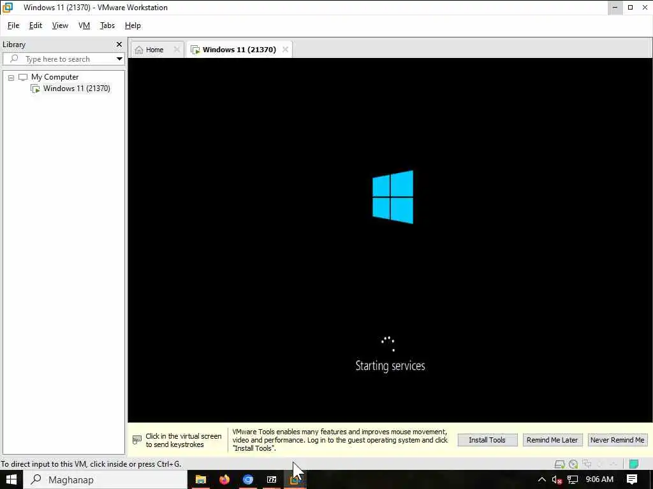Click the Remind Me Later button
The height and width of the screenshot is (489, 653).
point(552,440)
